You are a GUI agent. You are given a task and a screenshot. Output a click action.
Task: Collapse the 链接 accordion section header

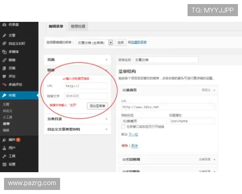tap(77, 70)
